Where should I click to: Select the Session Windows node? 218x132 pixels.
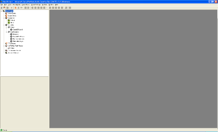[x=14, y=53]
